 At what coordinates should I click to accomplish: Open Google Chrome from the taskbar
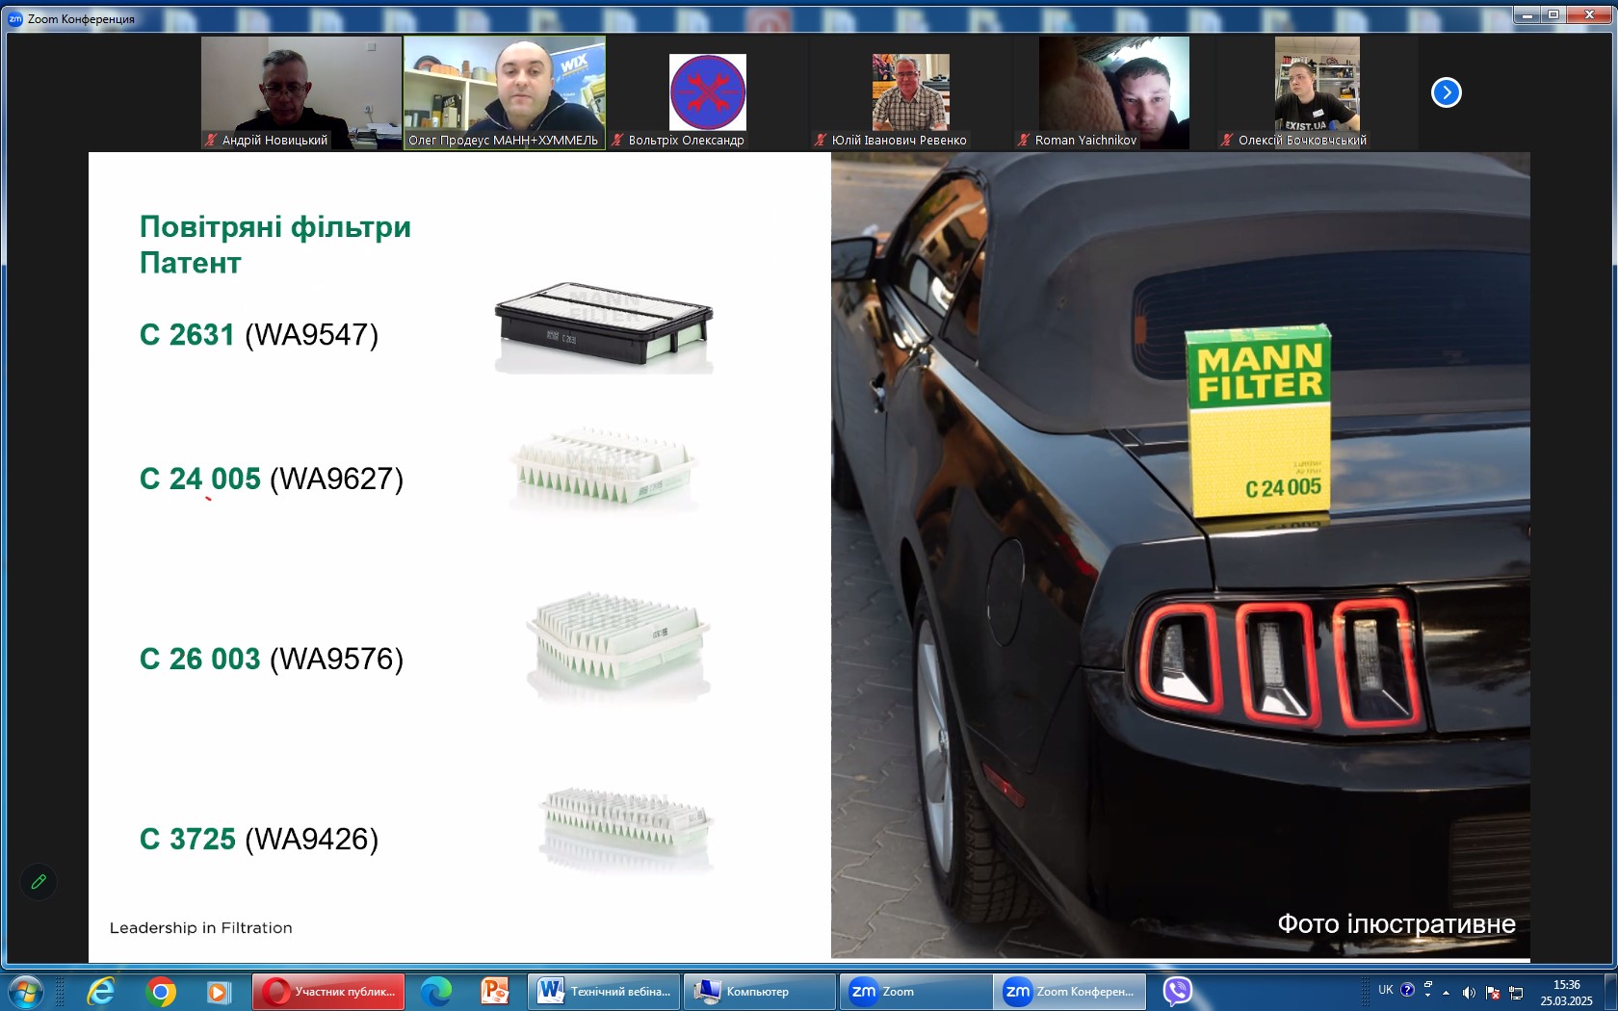point(161,991)
